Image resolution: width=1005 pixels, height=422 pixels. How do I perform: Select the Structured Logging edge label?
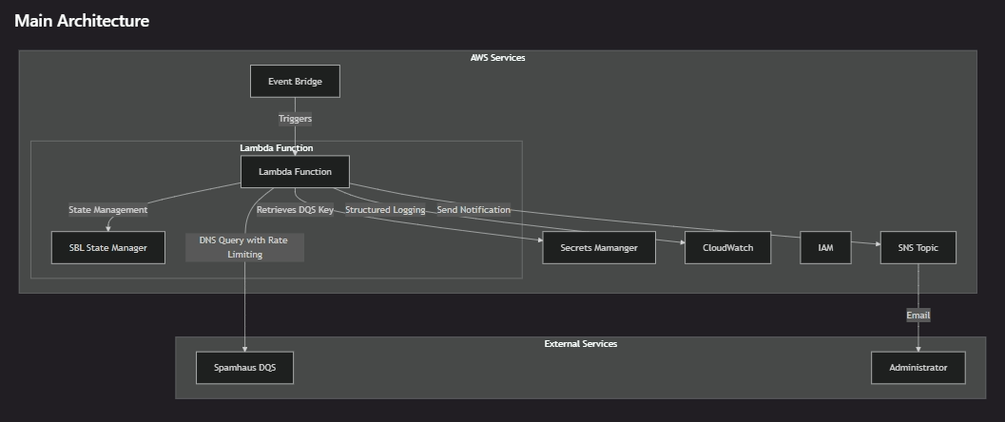click(385, 210)
